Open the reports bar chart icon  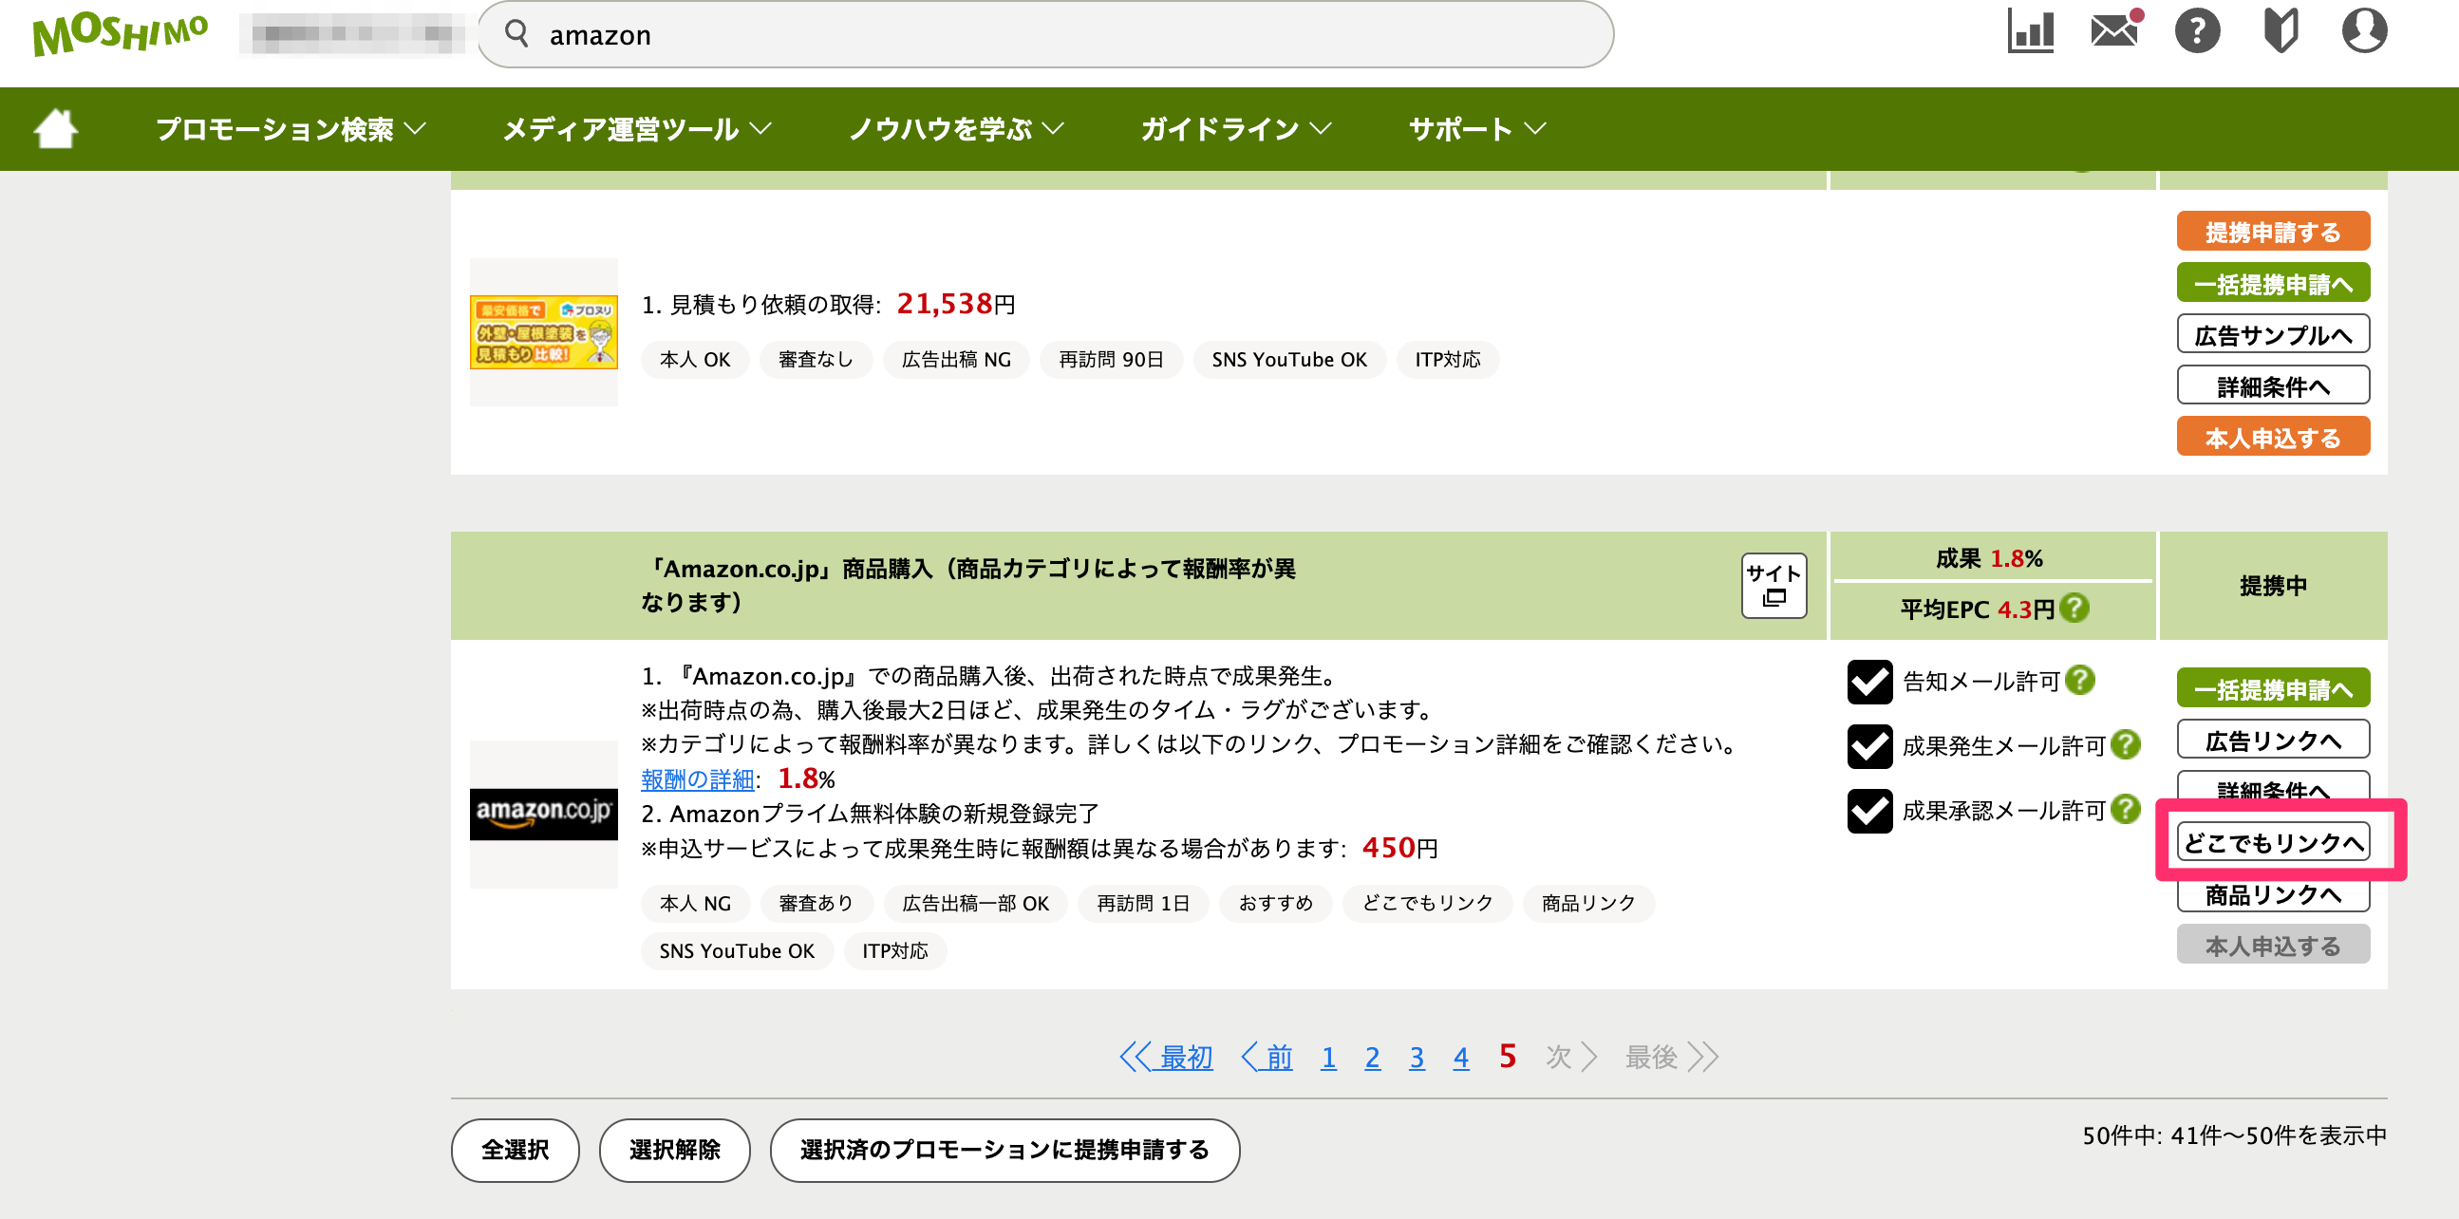2030,31
